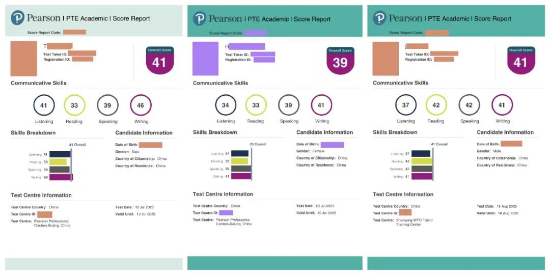Click 'Pearson Professional Centers-Beijing' on the 20 Jul report
550x275 pixels.
[x=234, y=222]
